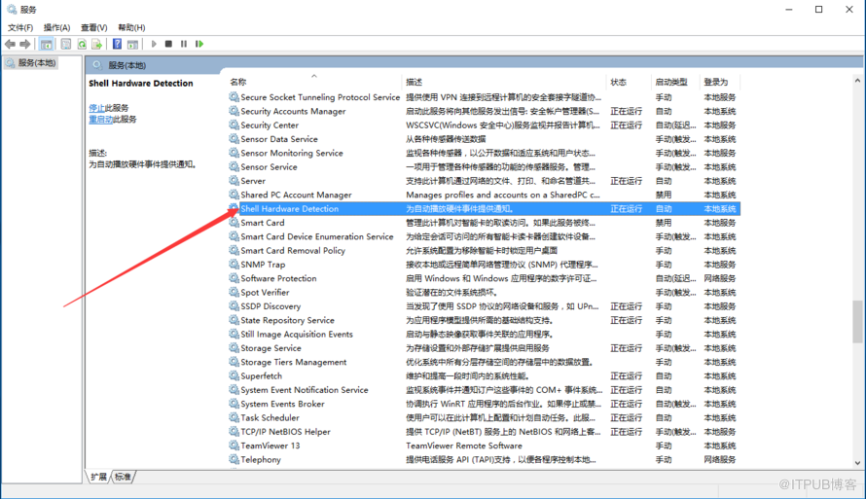Select Storage Tiers Management row
This screenshot has height=499, width=866.
pos(484,362)
